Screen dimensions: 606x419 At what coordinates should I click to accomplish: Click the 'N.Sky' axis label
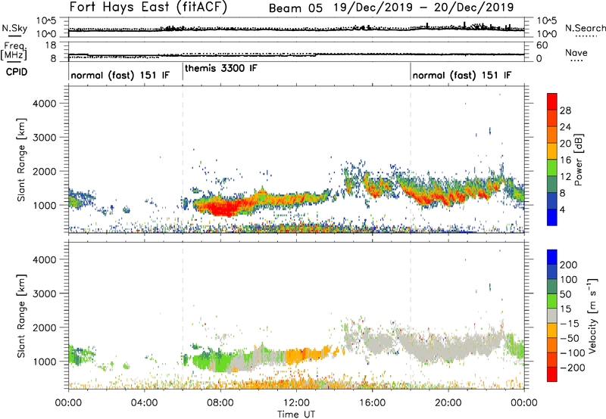14,28
